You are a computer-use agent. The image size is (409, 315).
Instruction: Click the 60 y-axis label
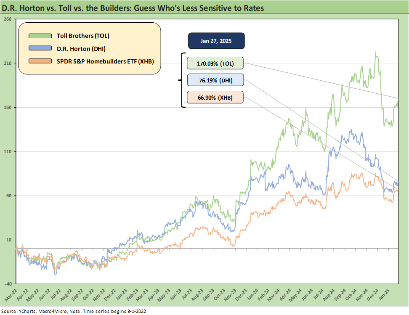[9, 196]
